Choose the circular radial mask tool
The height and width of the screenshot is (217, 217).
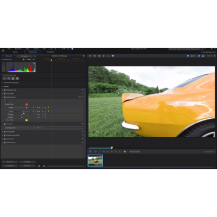[17, 79]
